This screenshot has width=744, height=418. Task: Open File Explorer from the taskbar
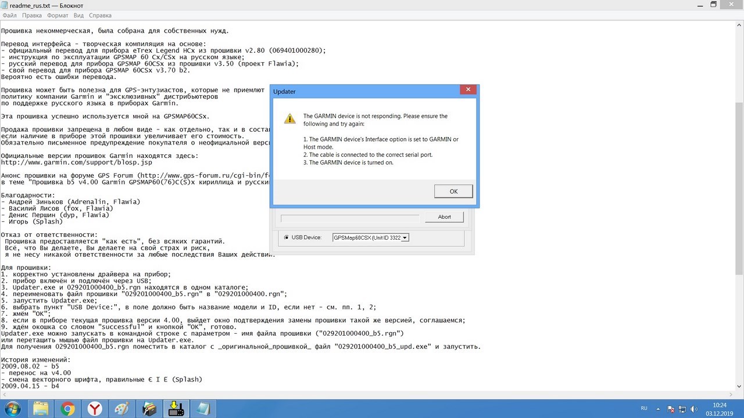point(41,409)
